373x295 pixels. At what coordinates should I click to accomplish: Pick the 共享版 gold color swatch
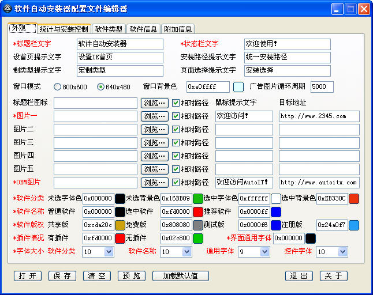point(120,225)
